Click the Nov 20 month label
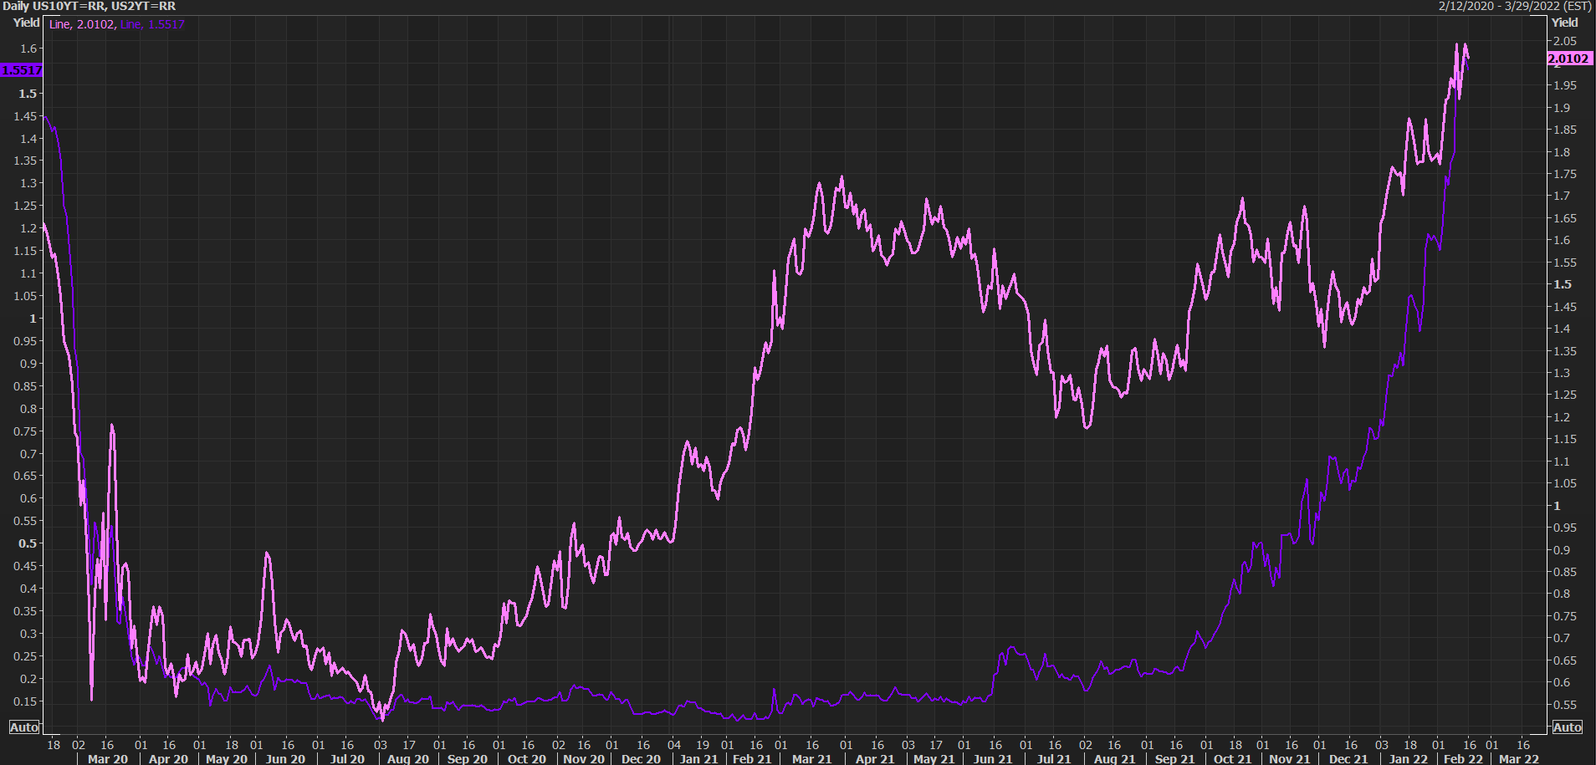Image resolution: width=1596 pixels, height=765 pixels. [584, 759]
